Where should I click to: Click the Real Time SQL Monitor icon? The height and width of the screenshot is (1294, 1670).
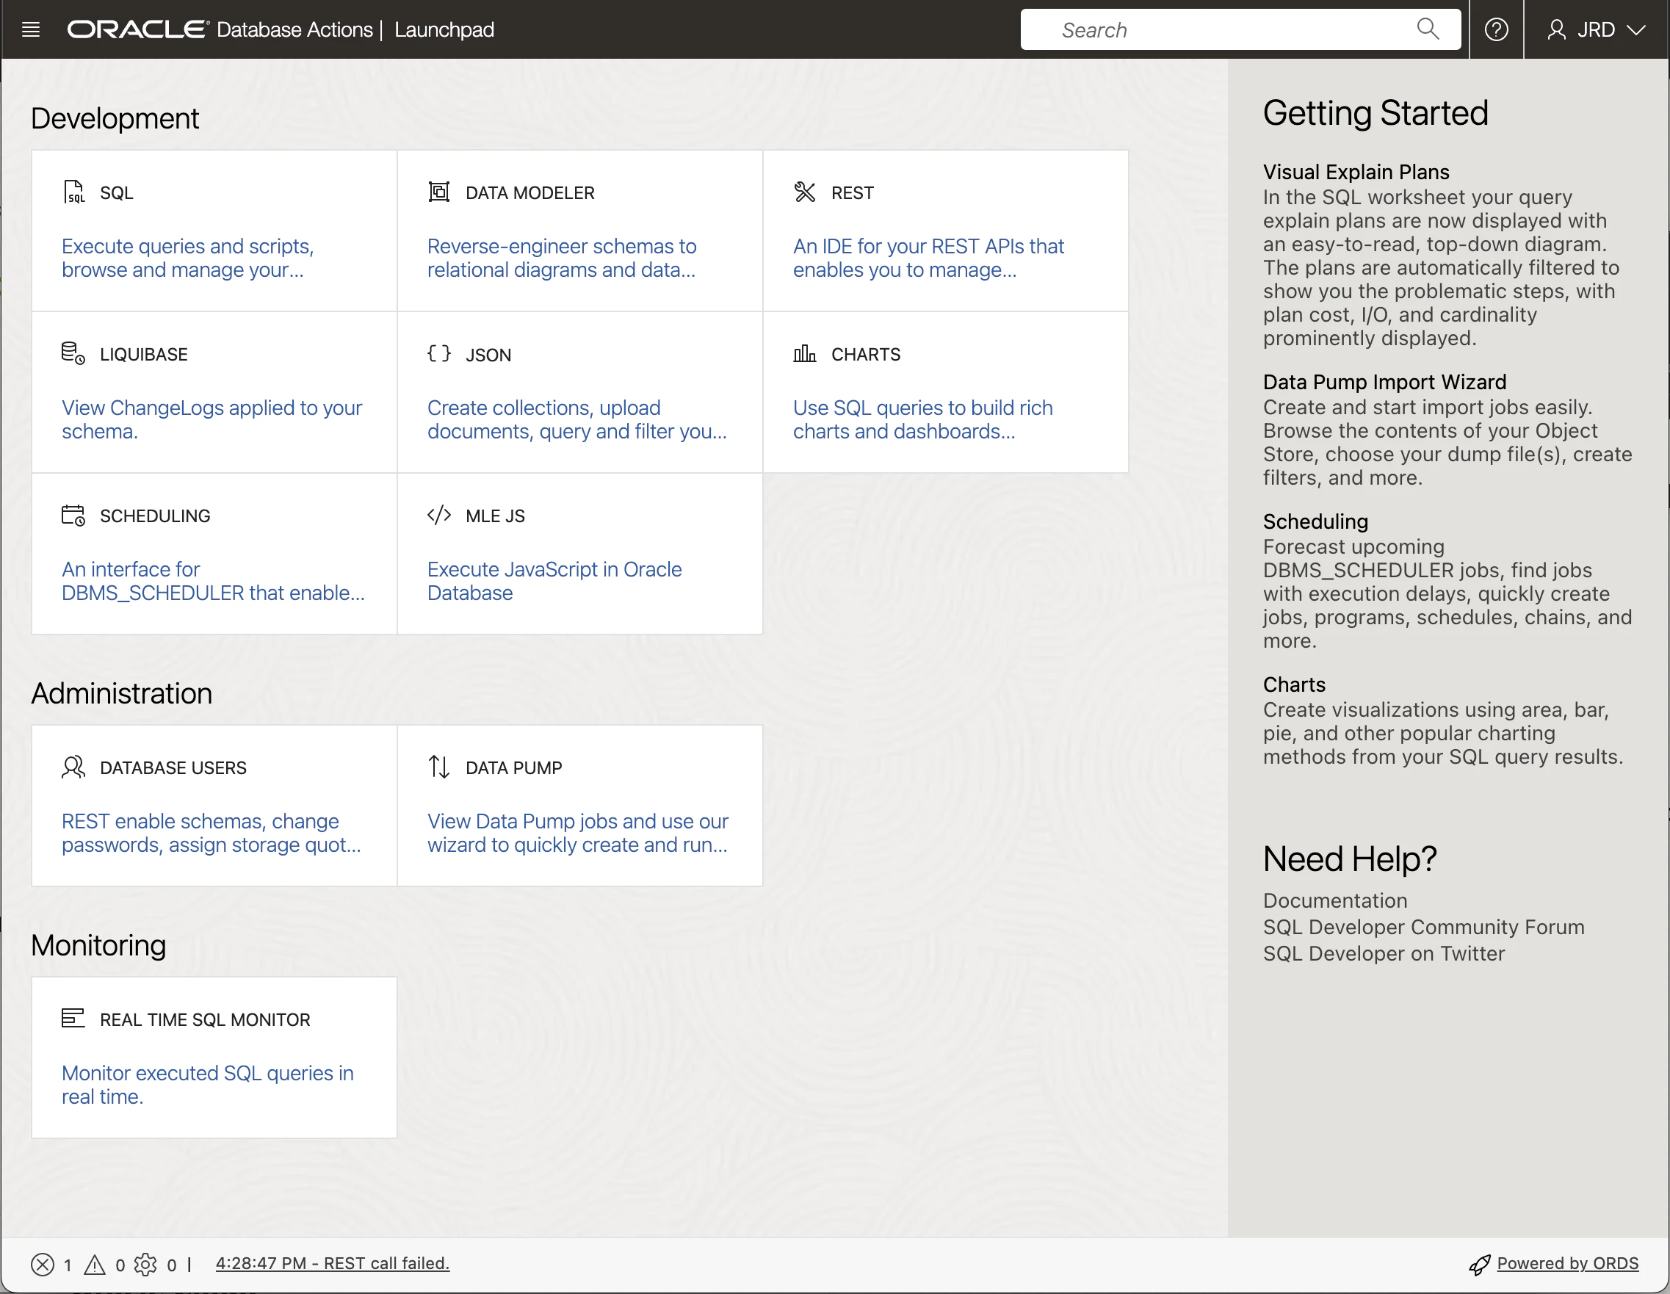coord(73,1018)
